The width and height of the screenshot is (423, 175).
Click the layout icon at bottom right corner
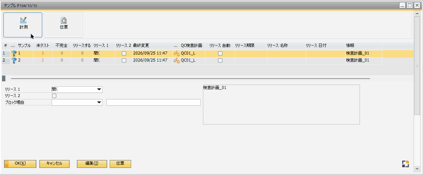pyautogui.click(x=406, y=164)
